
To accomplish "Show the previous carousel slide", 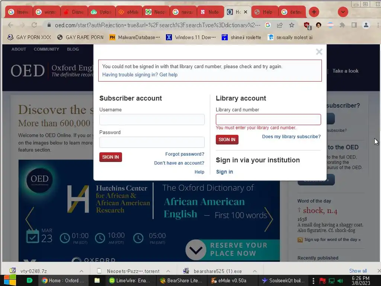I will [30, 219].
